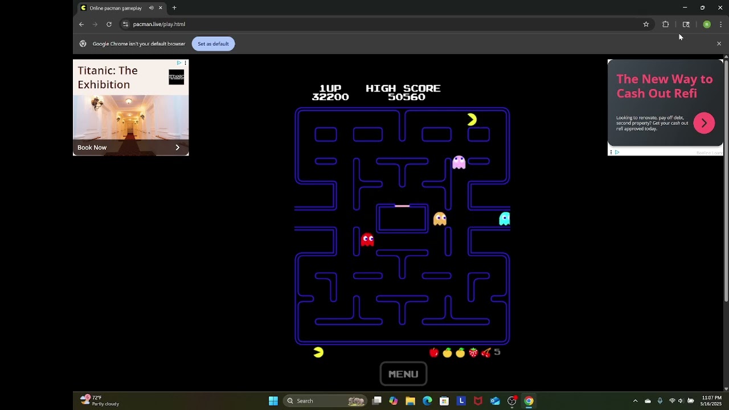729x410 pixels.
Task: View site information icon in address bar
Action: click(x=125, y=24)
